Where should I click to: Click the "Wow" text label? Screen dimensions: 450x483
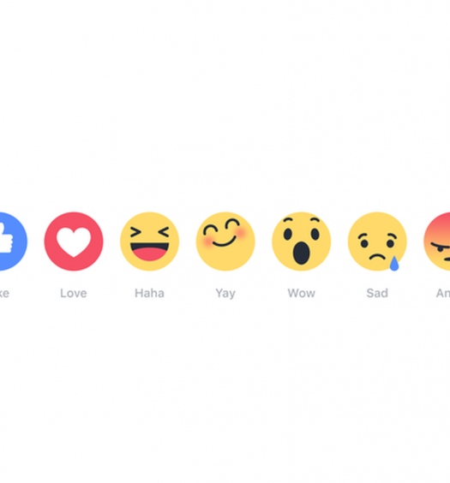click(x=302, y=293)
